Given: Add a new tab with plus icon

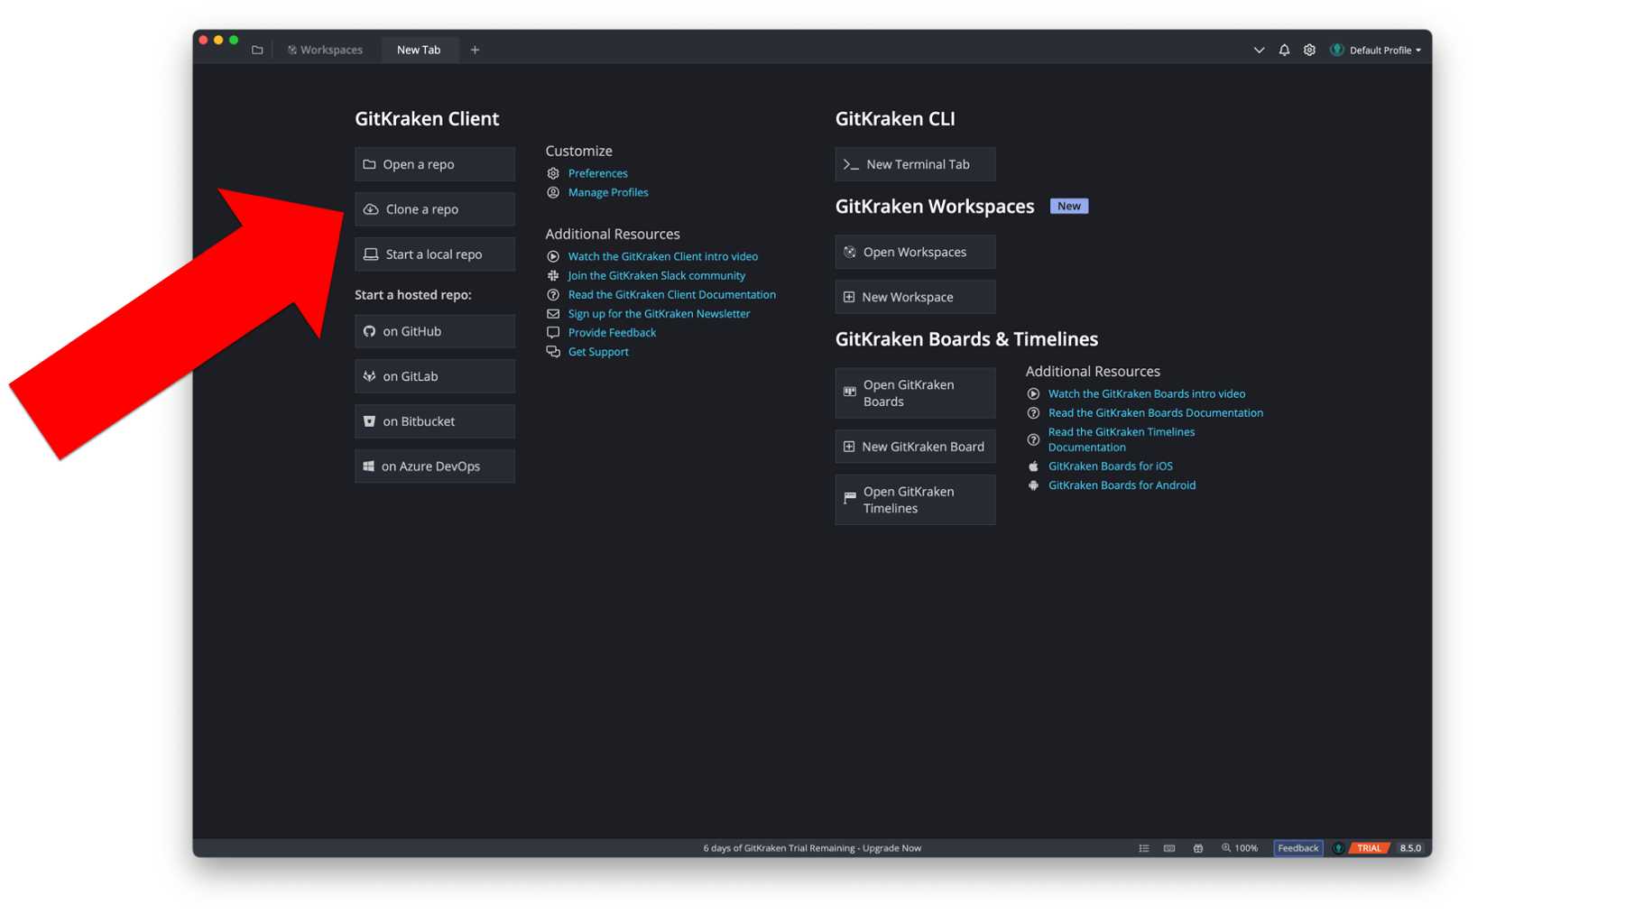Looking at the screenshot, I should coord(475,50).
